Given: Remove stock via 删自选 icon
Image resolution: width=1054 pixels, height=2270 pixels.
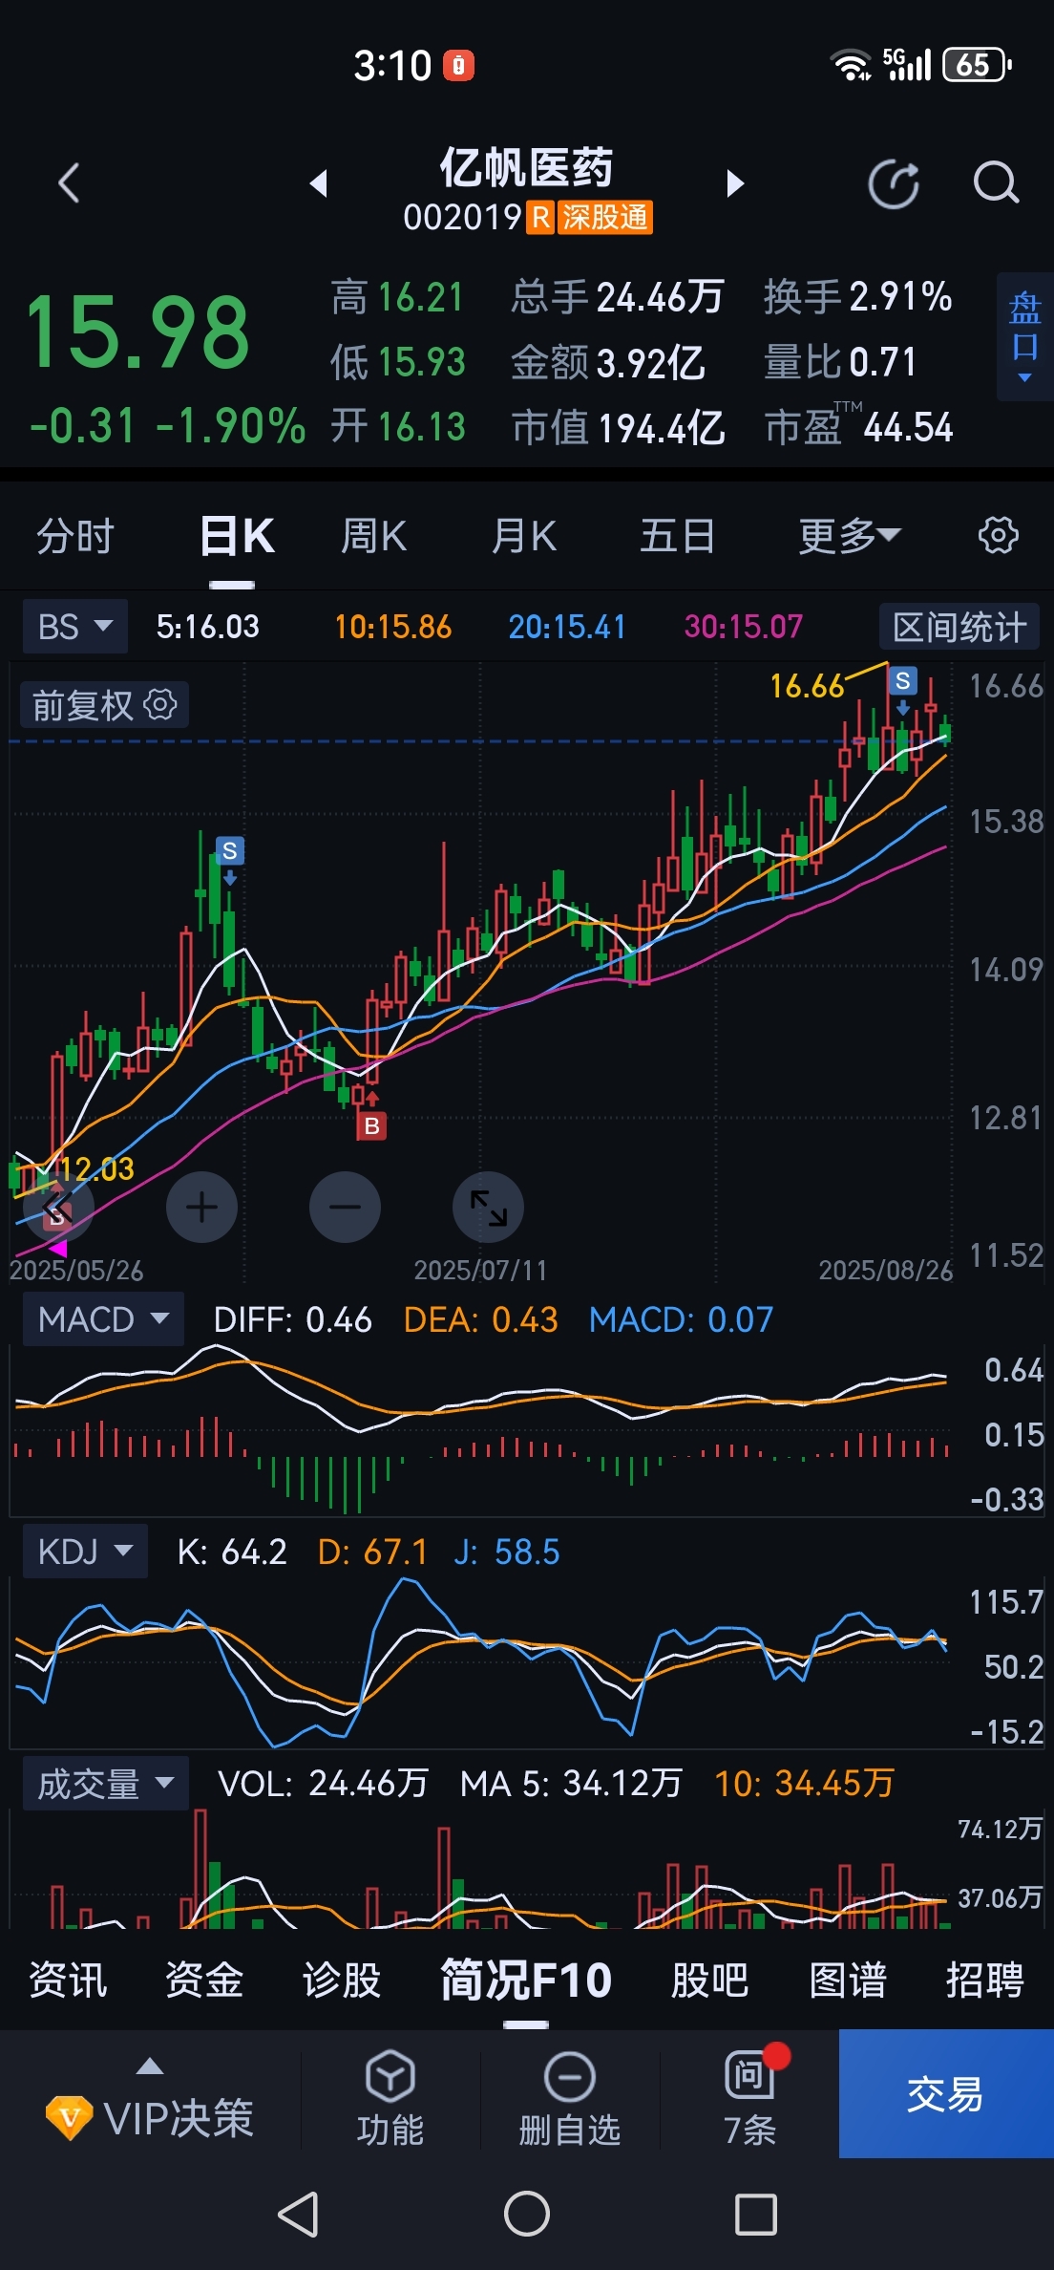Looking at the screenshot, I should (569, 2076).
